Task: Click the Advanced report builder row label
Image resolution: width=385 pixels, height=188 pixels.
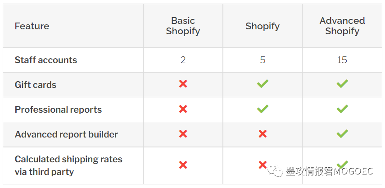Action: 66,134
